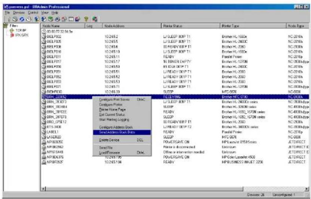The image size is (311, 199).
Task: Click the Log column header
Action: [x=94, y=26]
